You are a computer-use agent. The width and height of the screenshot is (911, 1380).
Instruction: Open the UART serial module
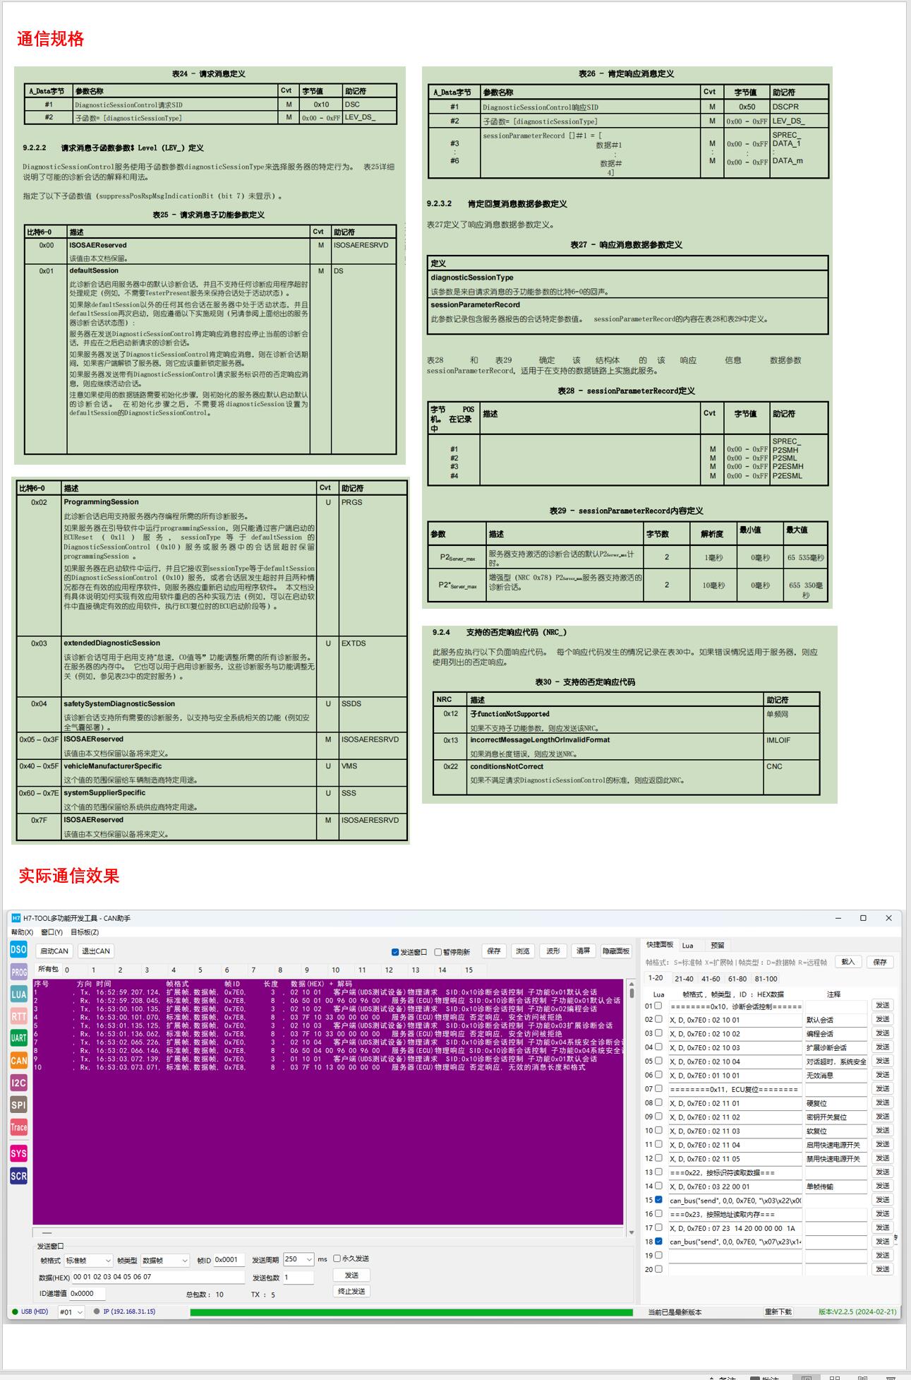coord(18,1038)
